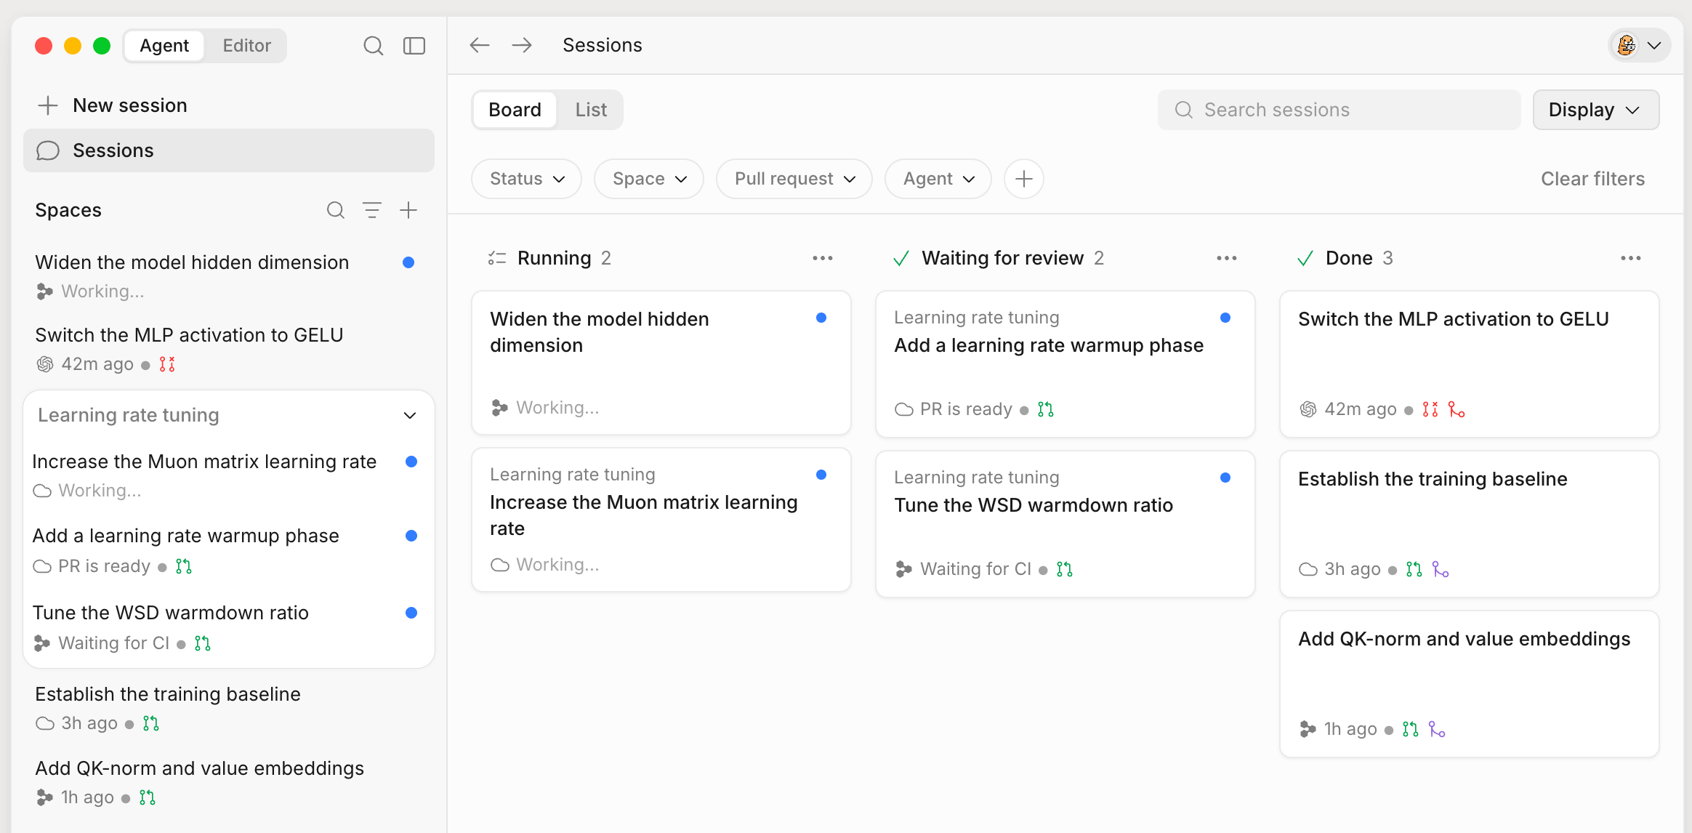The width and height of the screenshot is (1692, 833).
Task: Click Clear filters
Action: coord(1592,179)
